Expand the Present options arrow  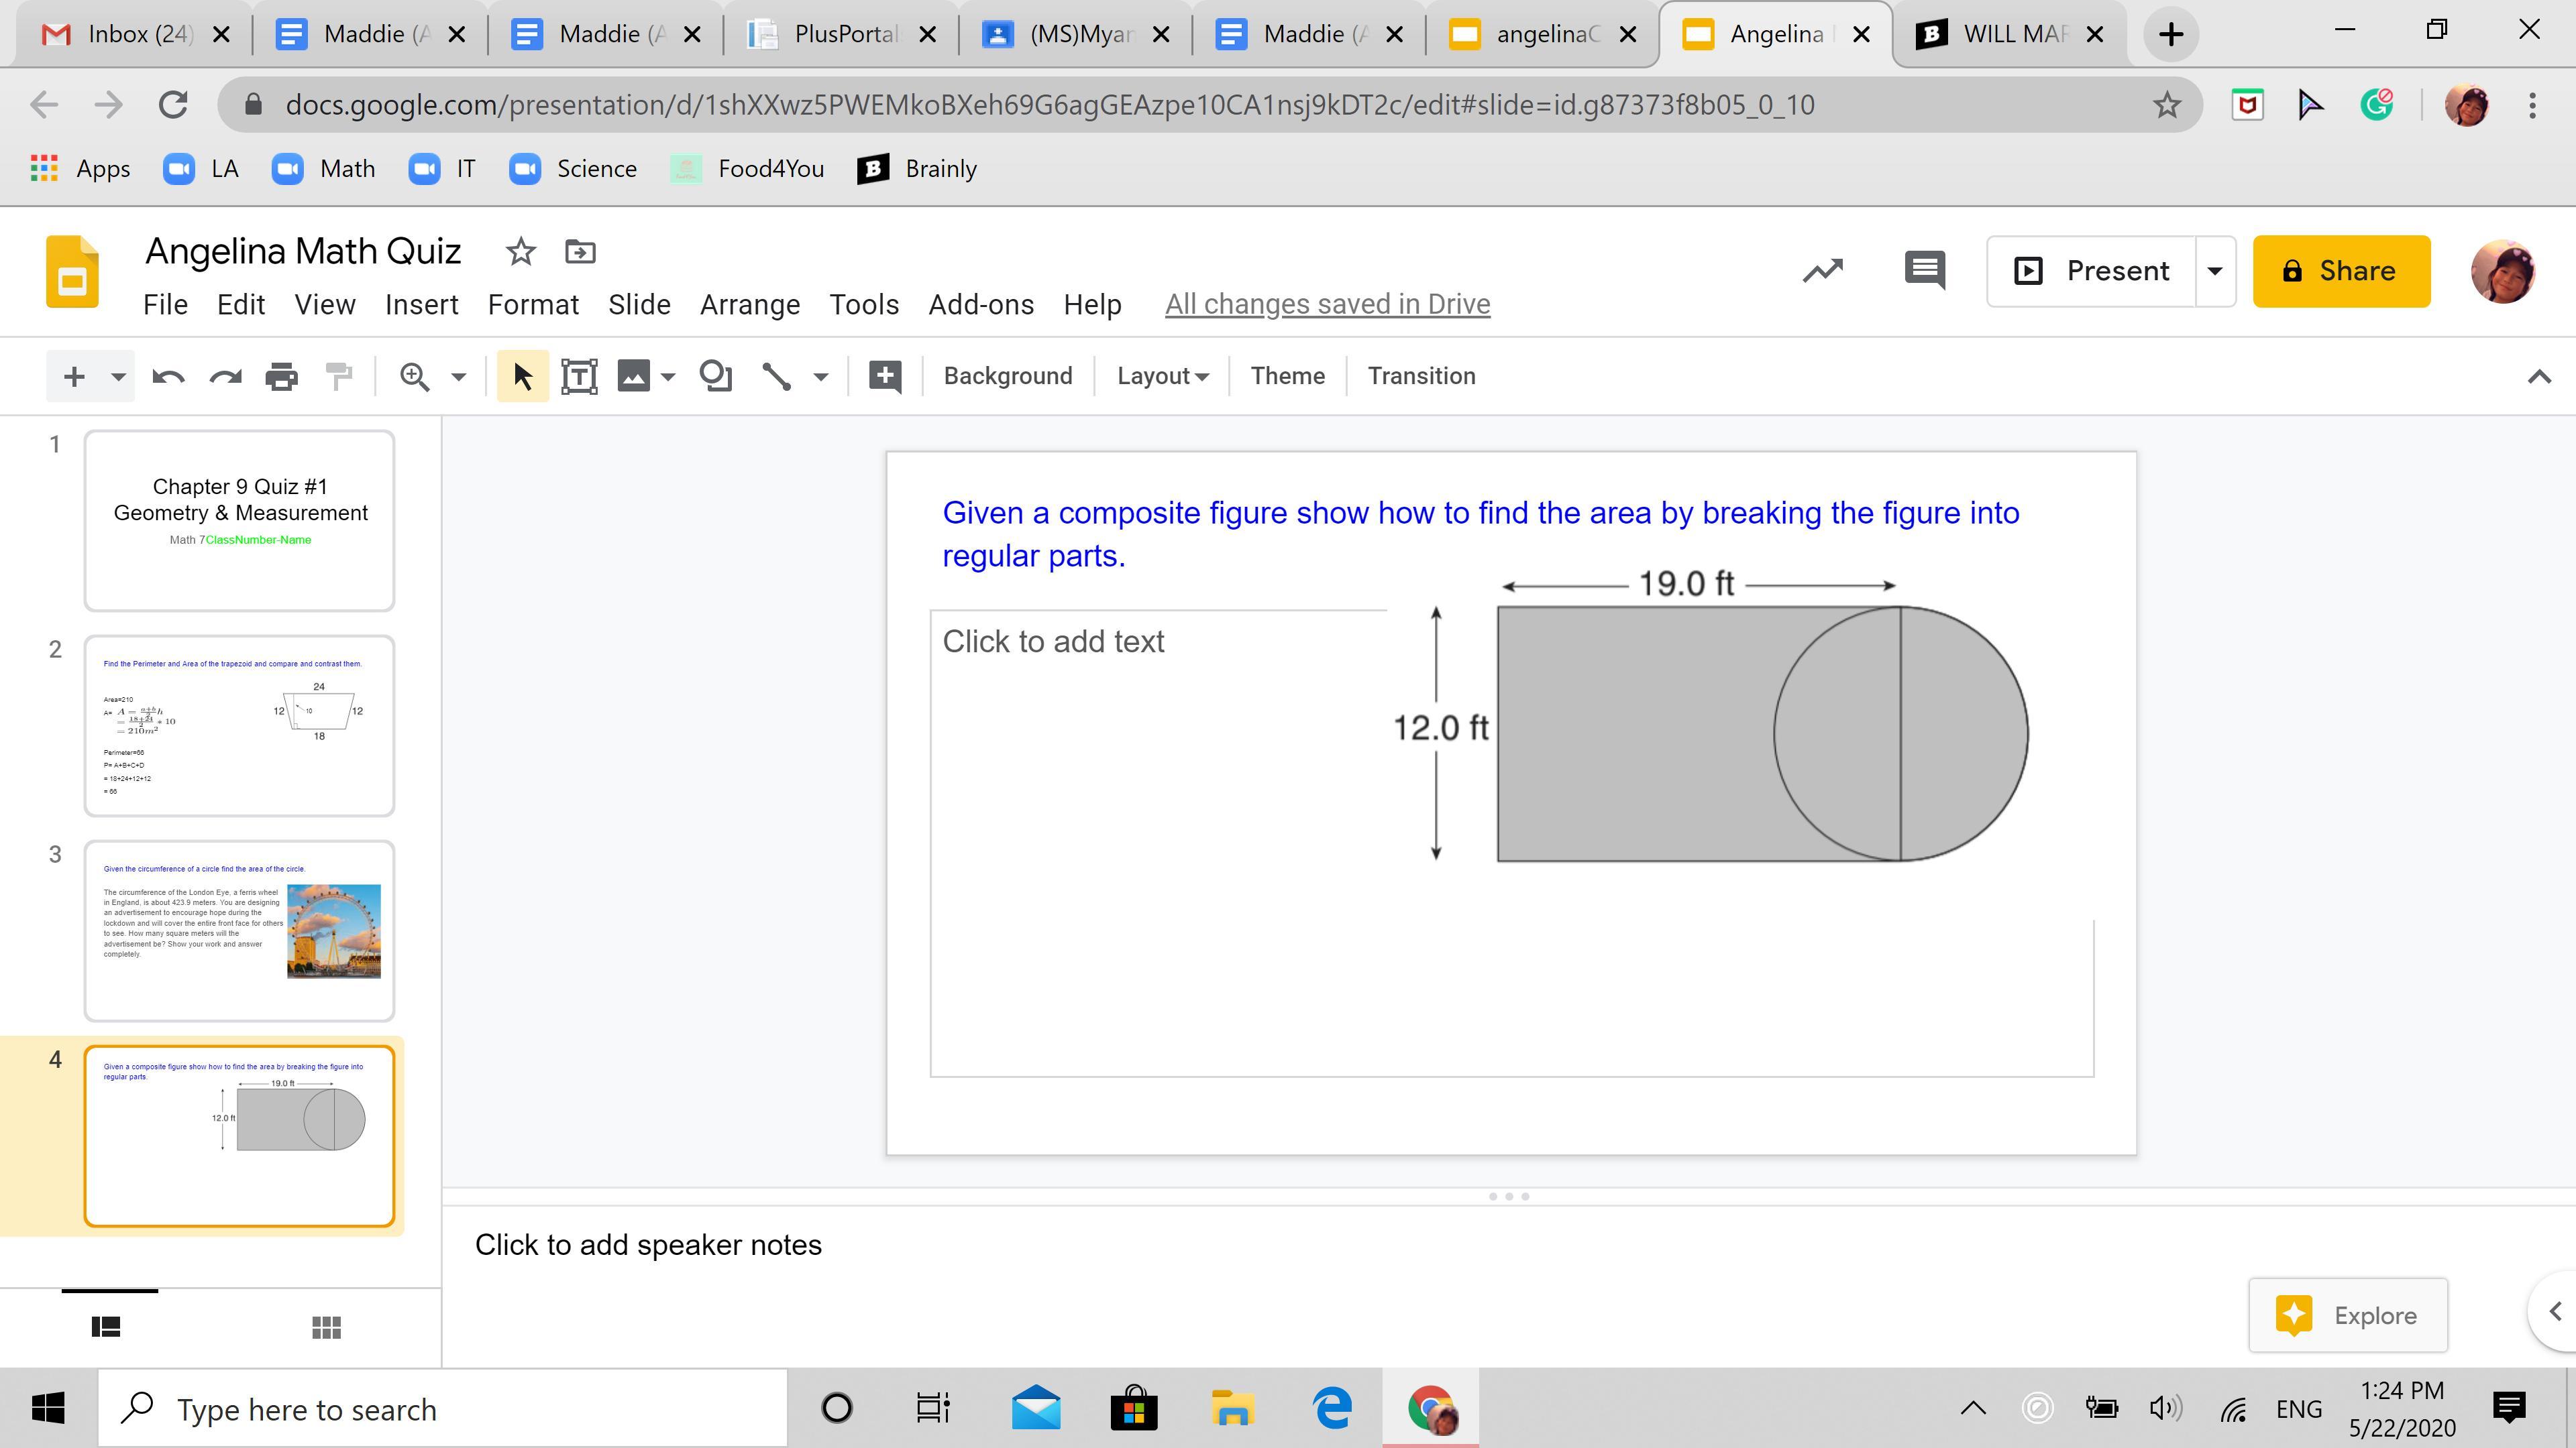(x=2215, y=271)
